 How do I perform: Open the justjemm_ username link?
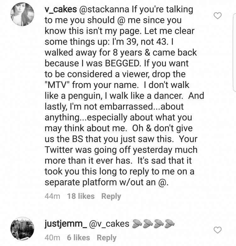point(66,224)
